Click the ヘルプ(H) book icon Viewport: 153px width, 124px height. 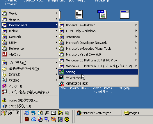pyautogui.click(x=4, y=86)
